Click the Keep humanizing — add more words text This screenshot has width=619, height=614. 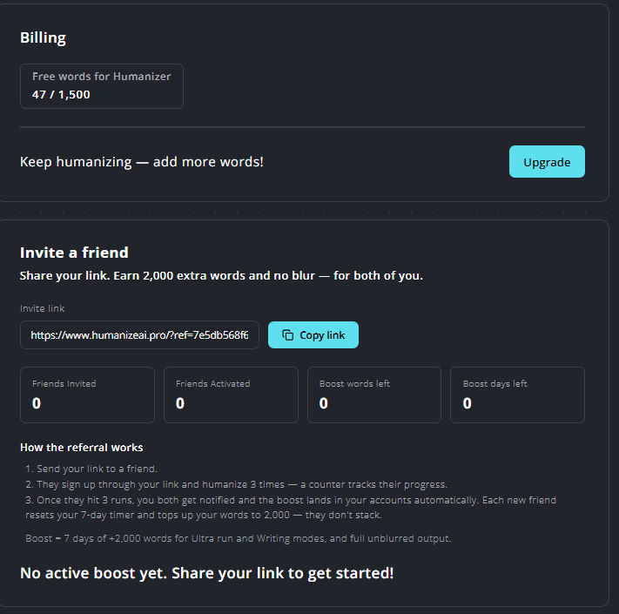coord(142,162)
